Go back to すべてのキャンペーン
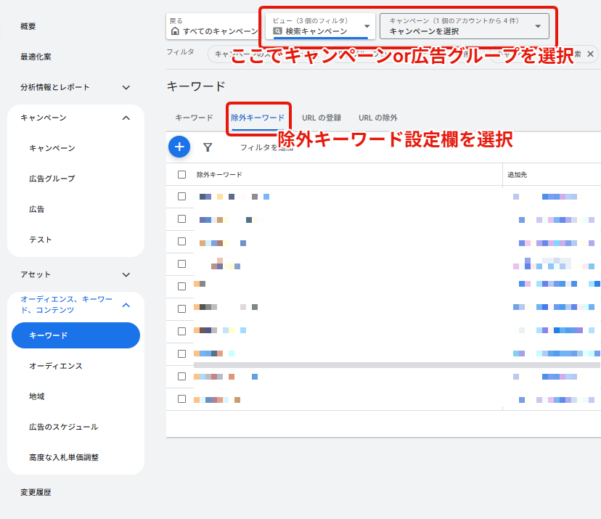Viewport: 601px width, 519px height. (x=213, y=26)
